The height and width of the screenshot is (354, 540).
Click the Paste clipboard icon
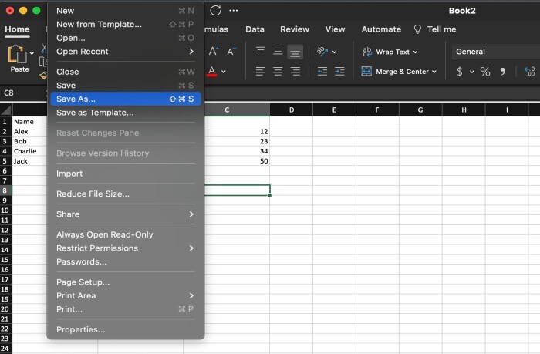(19, 56)
